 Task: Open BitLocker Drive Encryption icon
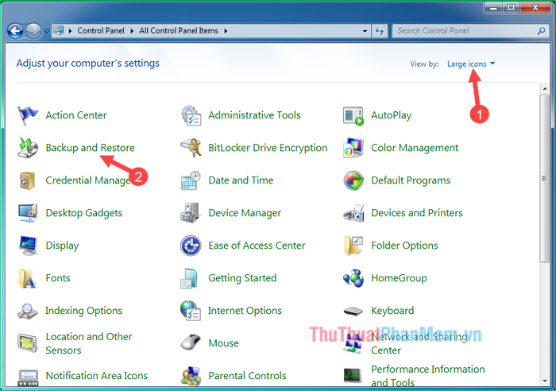coord(191,148)
